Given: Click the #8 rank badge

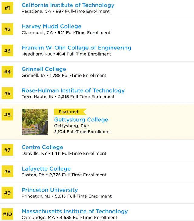Looking at the screenshot, I should [x=7, y=171].
